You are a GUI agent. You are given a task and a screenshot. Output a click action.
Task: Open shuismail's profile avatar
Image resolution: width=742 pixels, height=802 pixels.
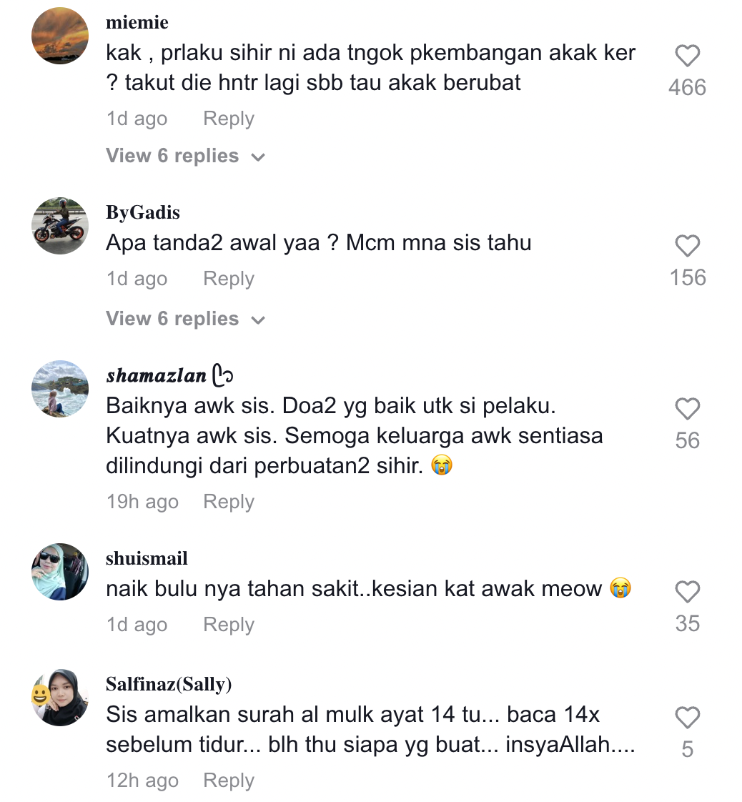[x=60, y=572]
